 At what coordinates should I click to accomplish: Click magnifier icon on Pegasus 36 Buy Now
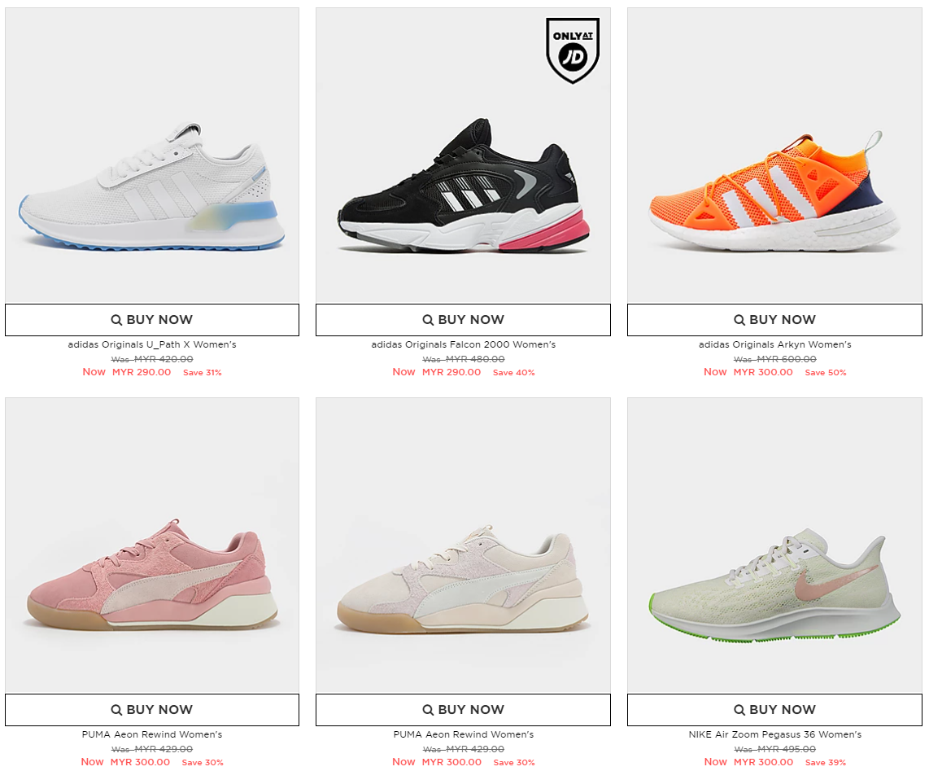click(739, 709)
